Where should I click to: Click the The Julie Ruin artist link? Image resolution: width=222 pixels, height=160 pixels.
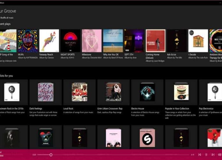(202, 58)
